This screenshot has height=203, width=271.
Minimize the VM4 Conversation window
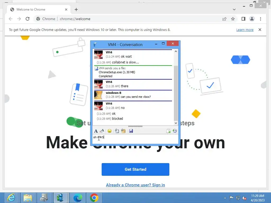click(x=156, y=44)
